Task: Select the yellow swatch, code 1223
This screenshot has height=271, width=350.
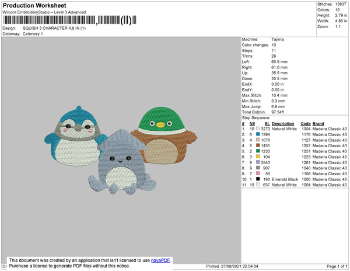Action: [x=258, y=157]
